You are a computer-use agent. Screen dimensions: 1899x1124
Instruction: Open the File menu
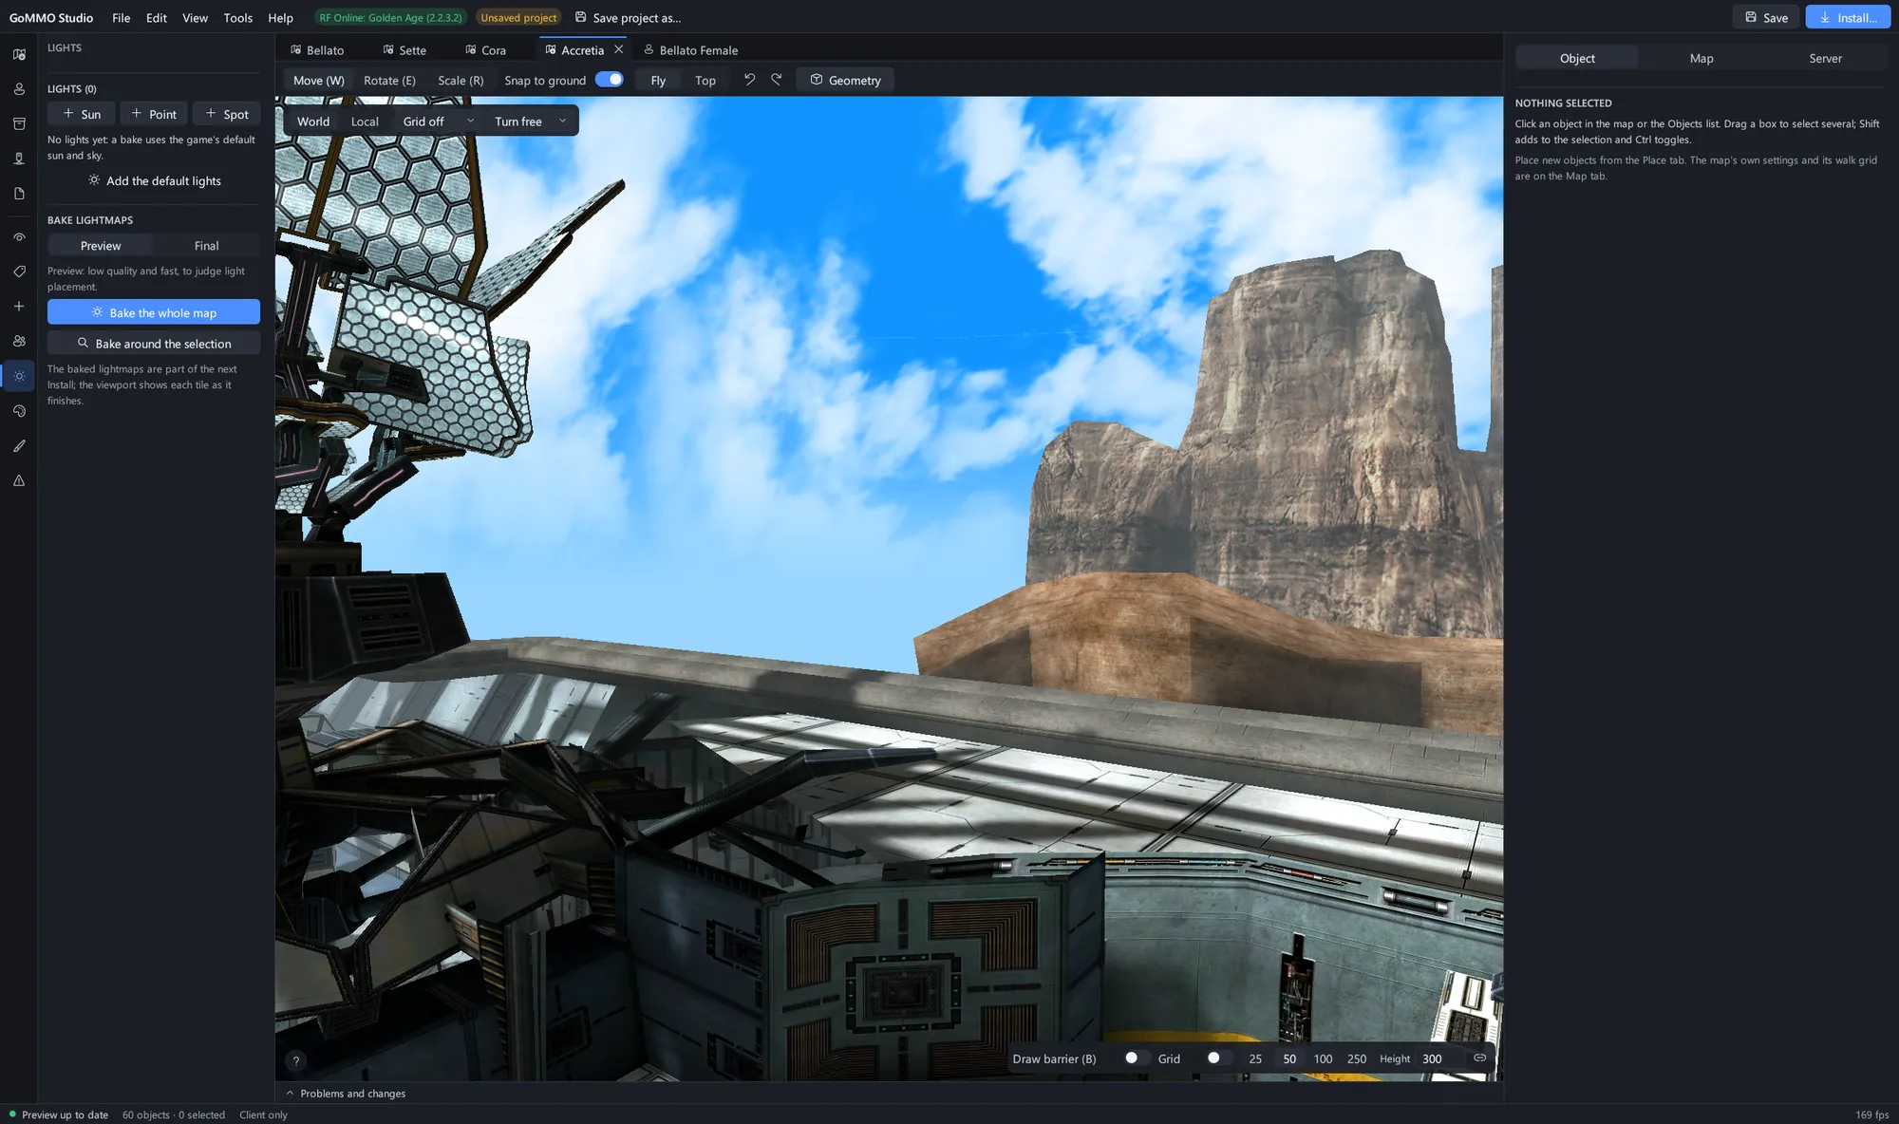(121, 18)
